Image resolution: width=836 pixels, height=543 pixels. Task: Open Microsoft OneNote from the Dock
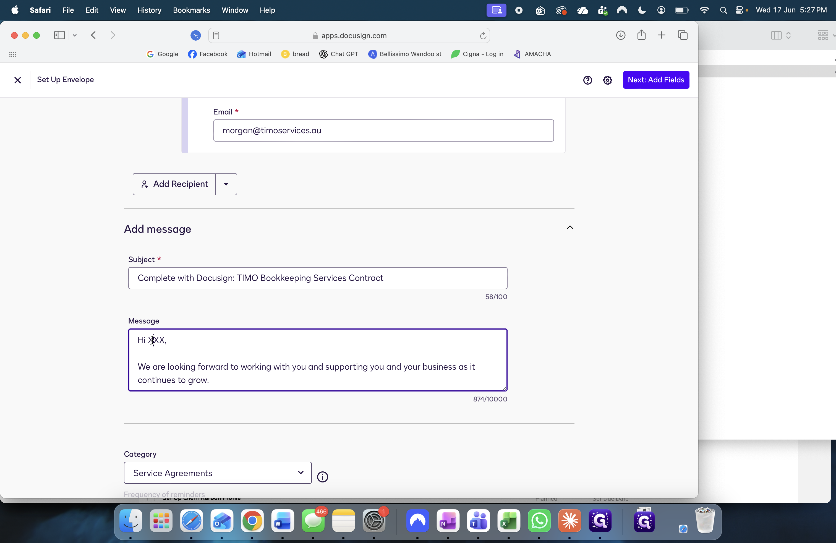click(x=448, y=520)
